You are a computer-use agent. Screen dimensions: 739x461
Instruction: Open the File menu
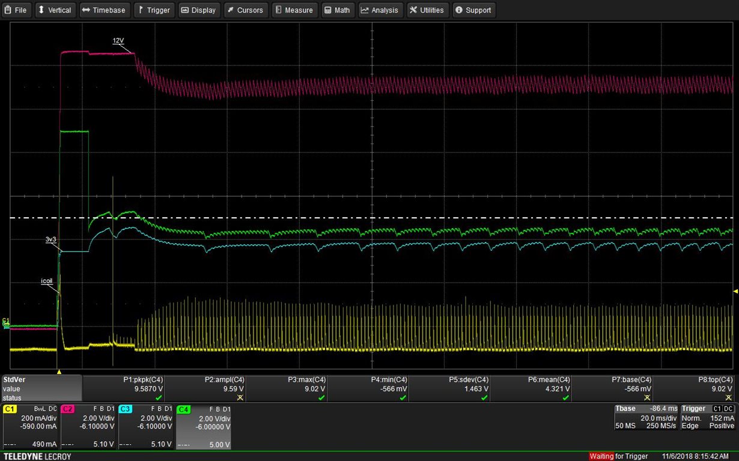pos(16,10)
